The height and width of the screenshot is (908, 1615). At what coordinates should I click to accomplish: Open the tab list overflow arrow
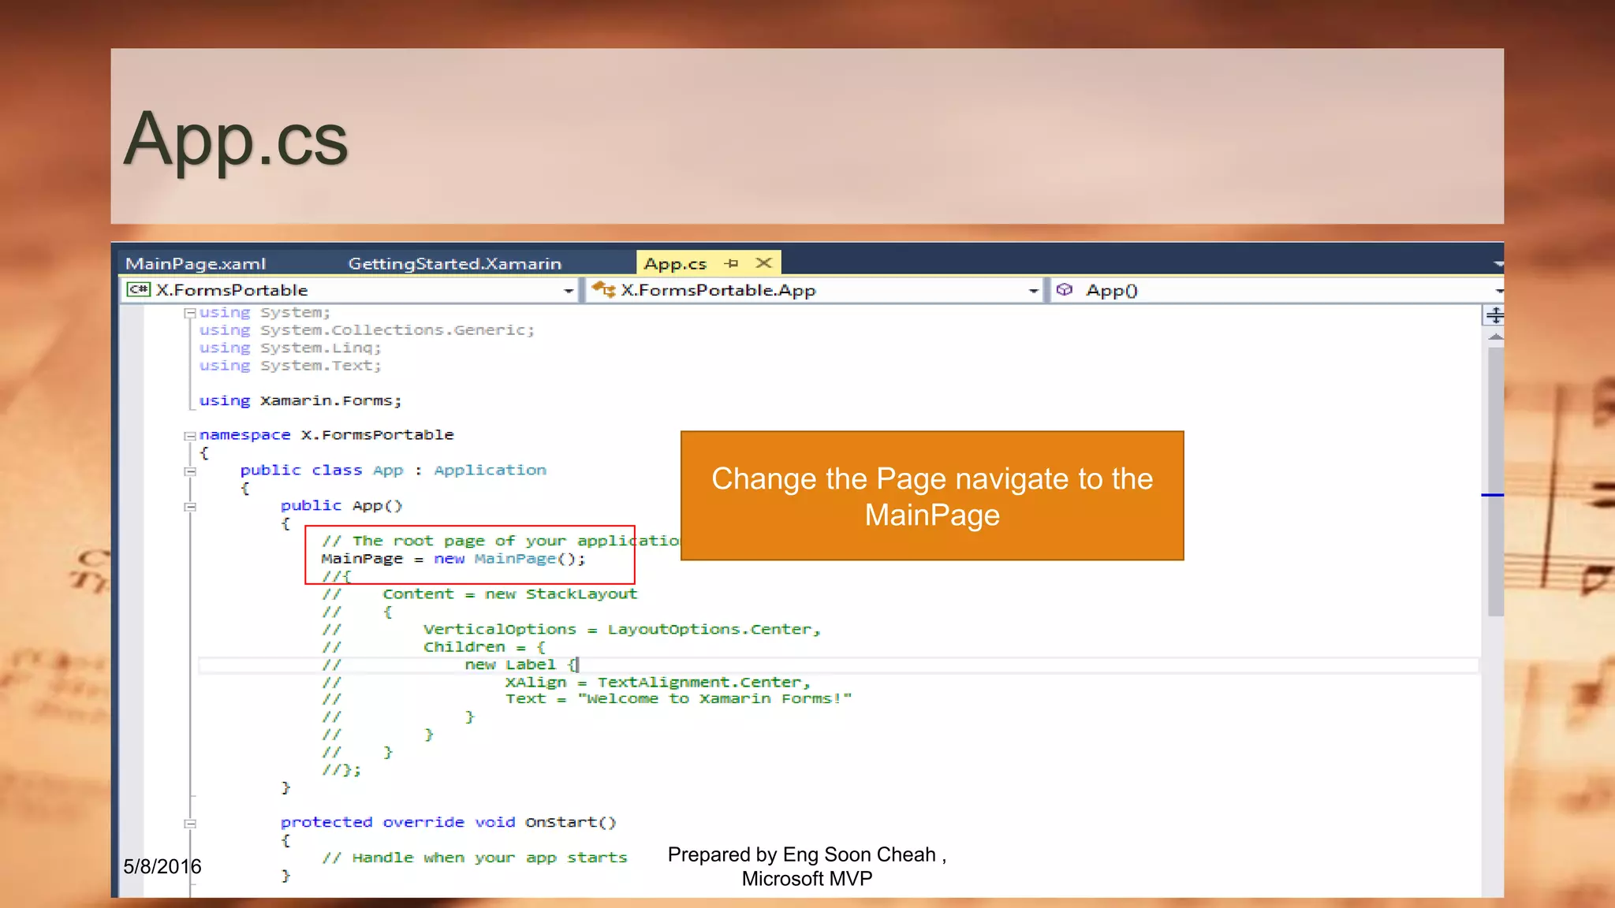click(x=1498, y=263)
